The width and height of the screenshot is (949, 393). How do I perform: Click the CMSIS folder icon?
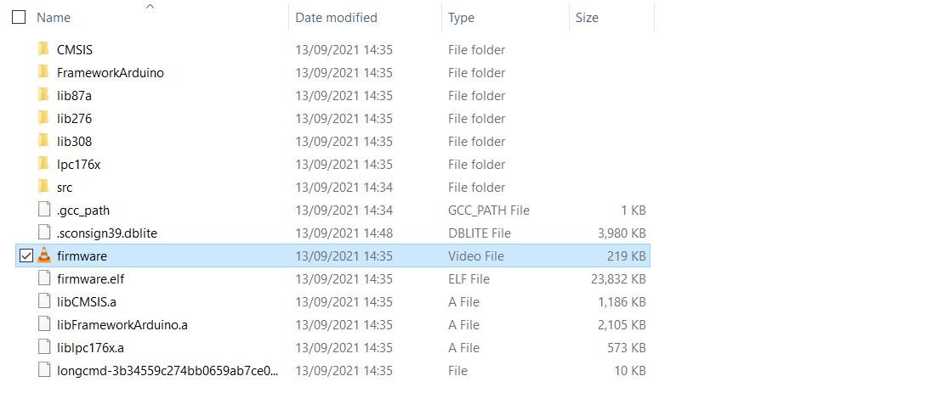click(44, 50)
